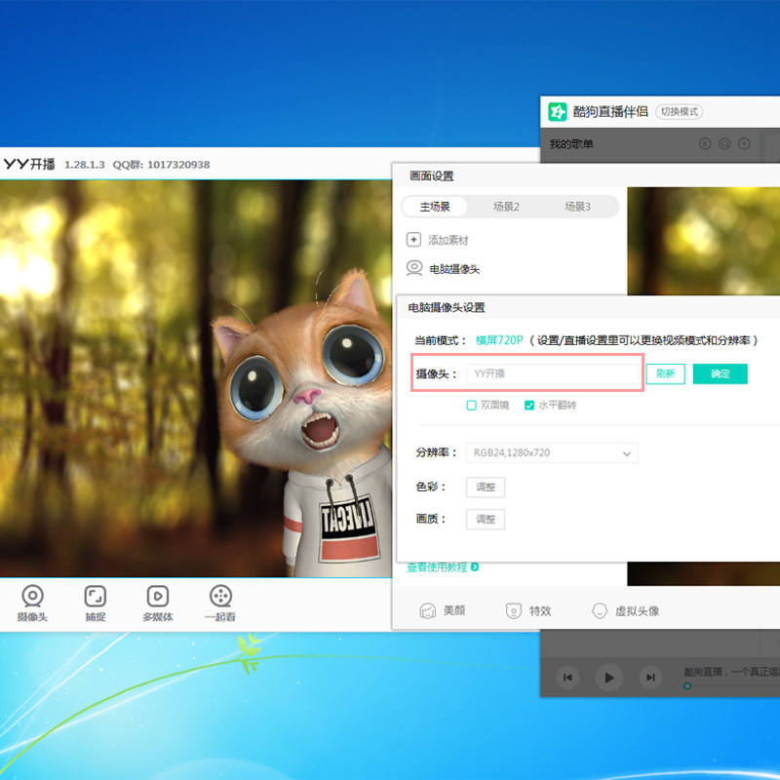Uncheck the 水平翻转 horizontal flip checkbox
The image size is (780, 780).
pos(529,406)
